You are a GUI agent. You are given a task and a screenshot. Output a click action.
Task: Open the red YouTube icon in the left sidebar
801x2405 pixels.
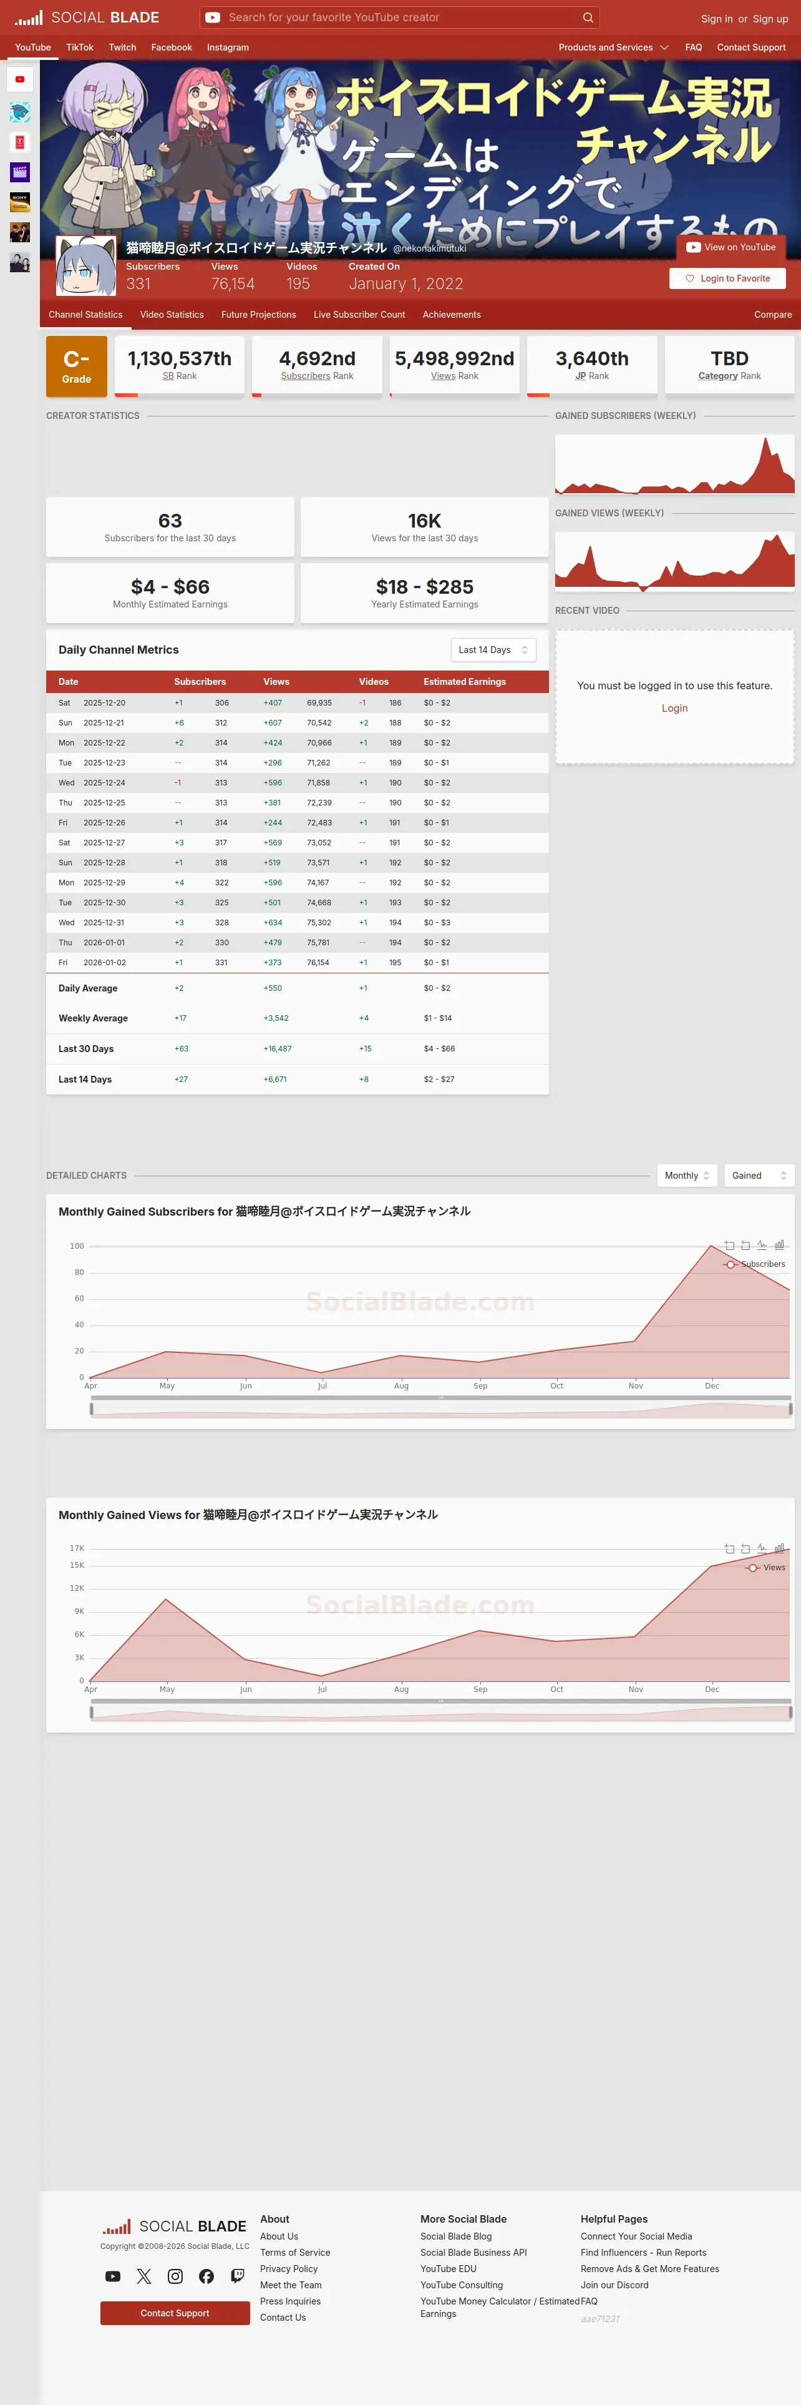[x=19, y=79]
